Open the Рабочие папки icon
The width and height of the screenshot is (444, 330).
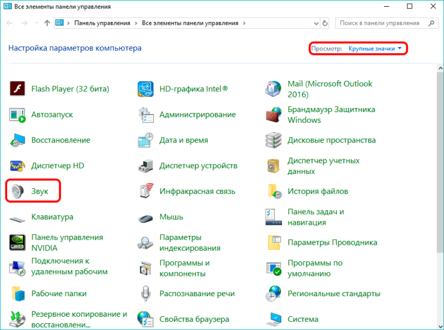[x=18, y=293]
